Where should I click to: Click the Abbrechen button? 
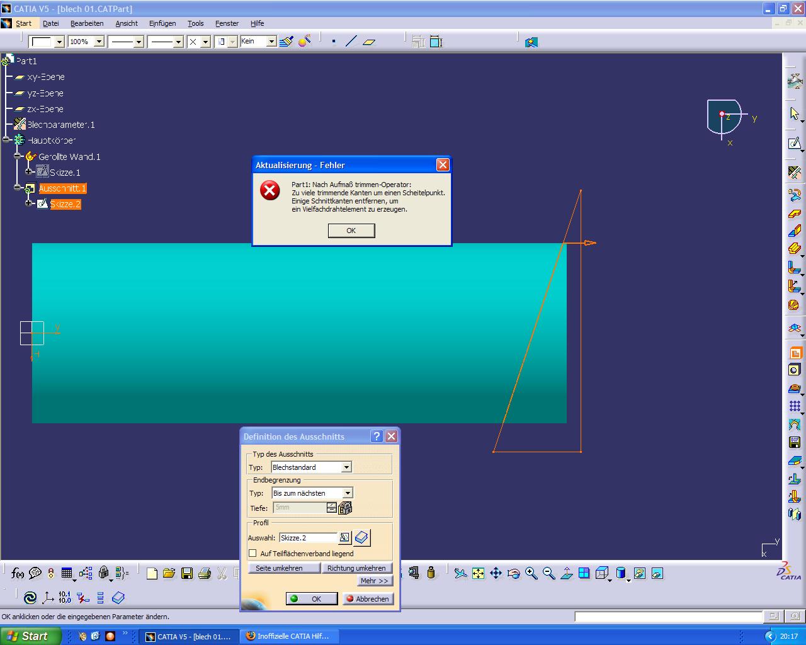pyautogui.click(x=368, y=599)
